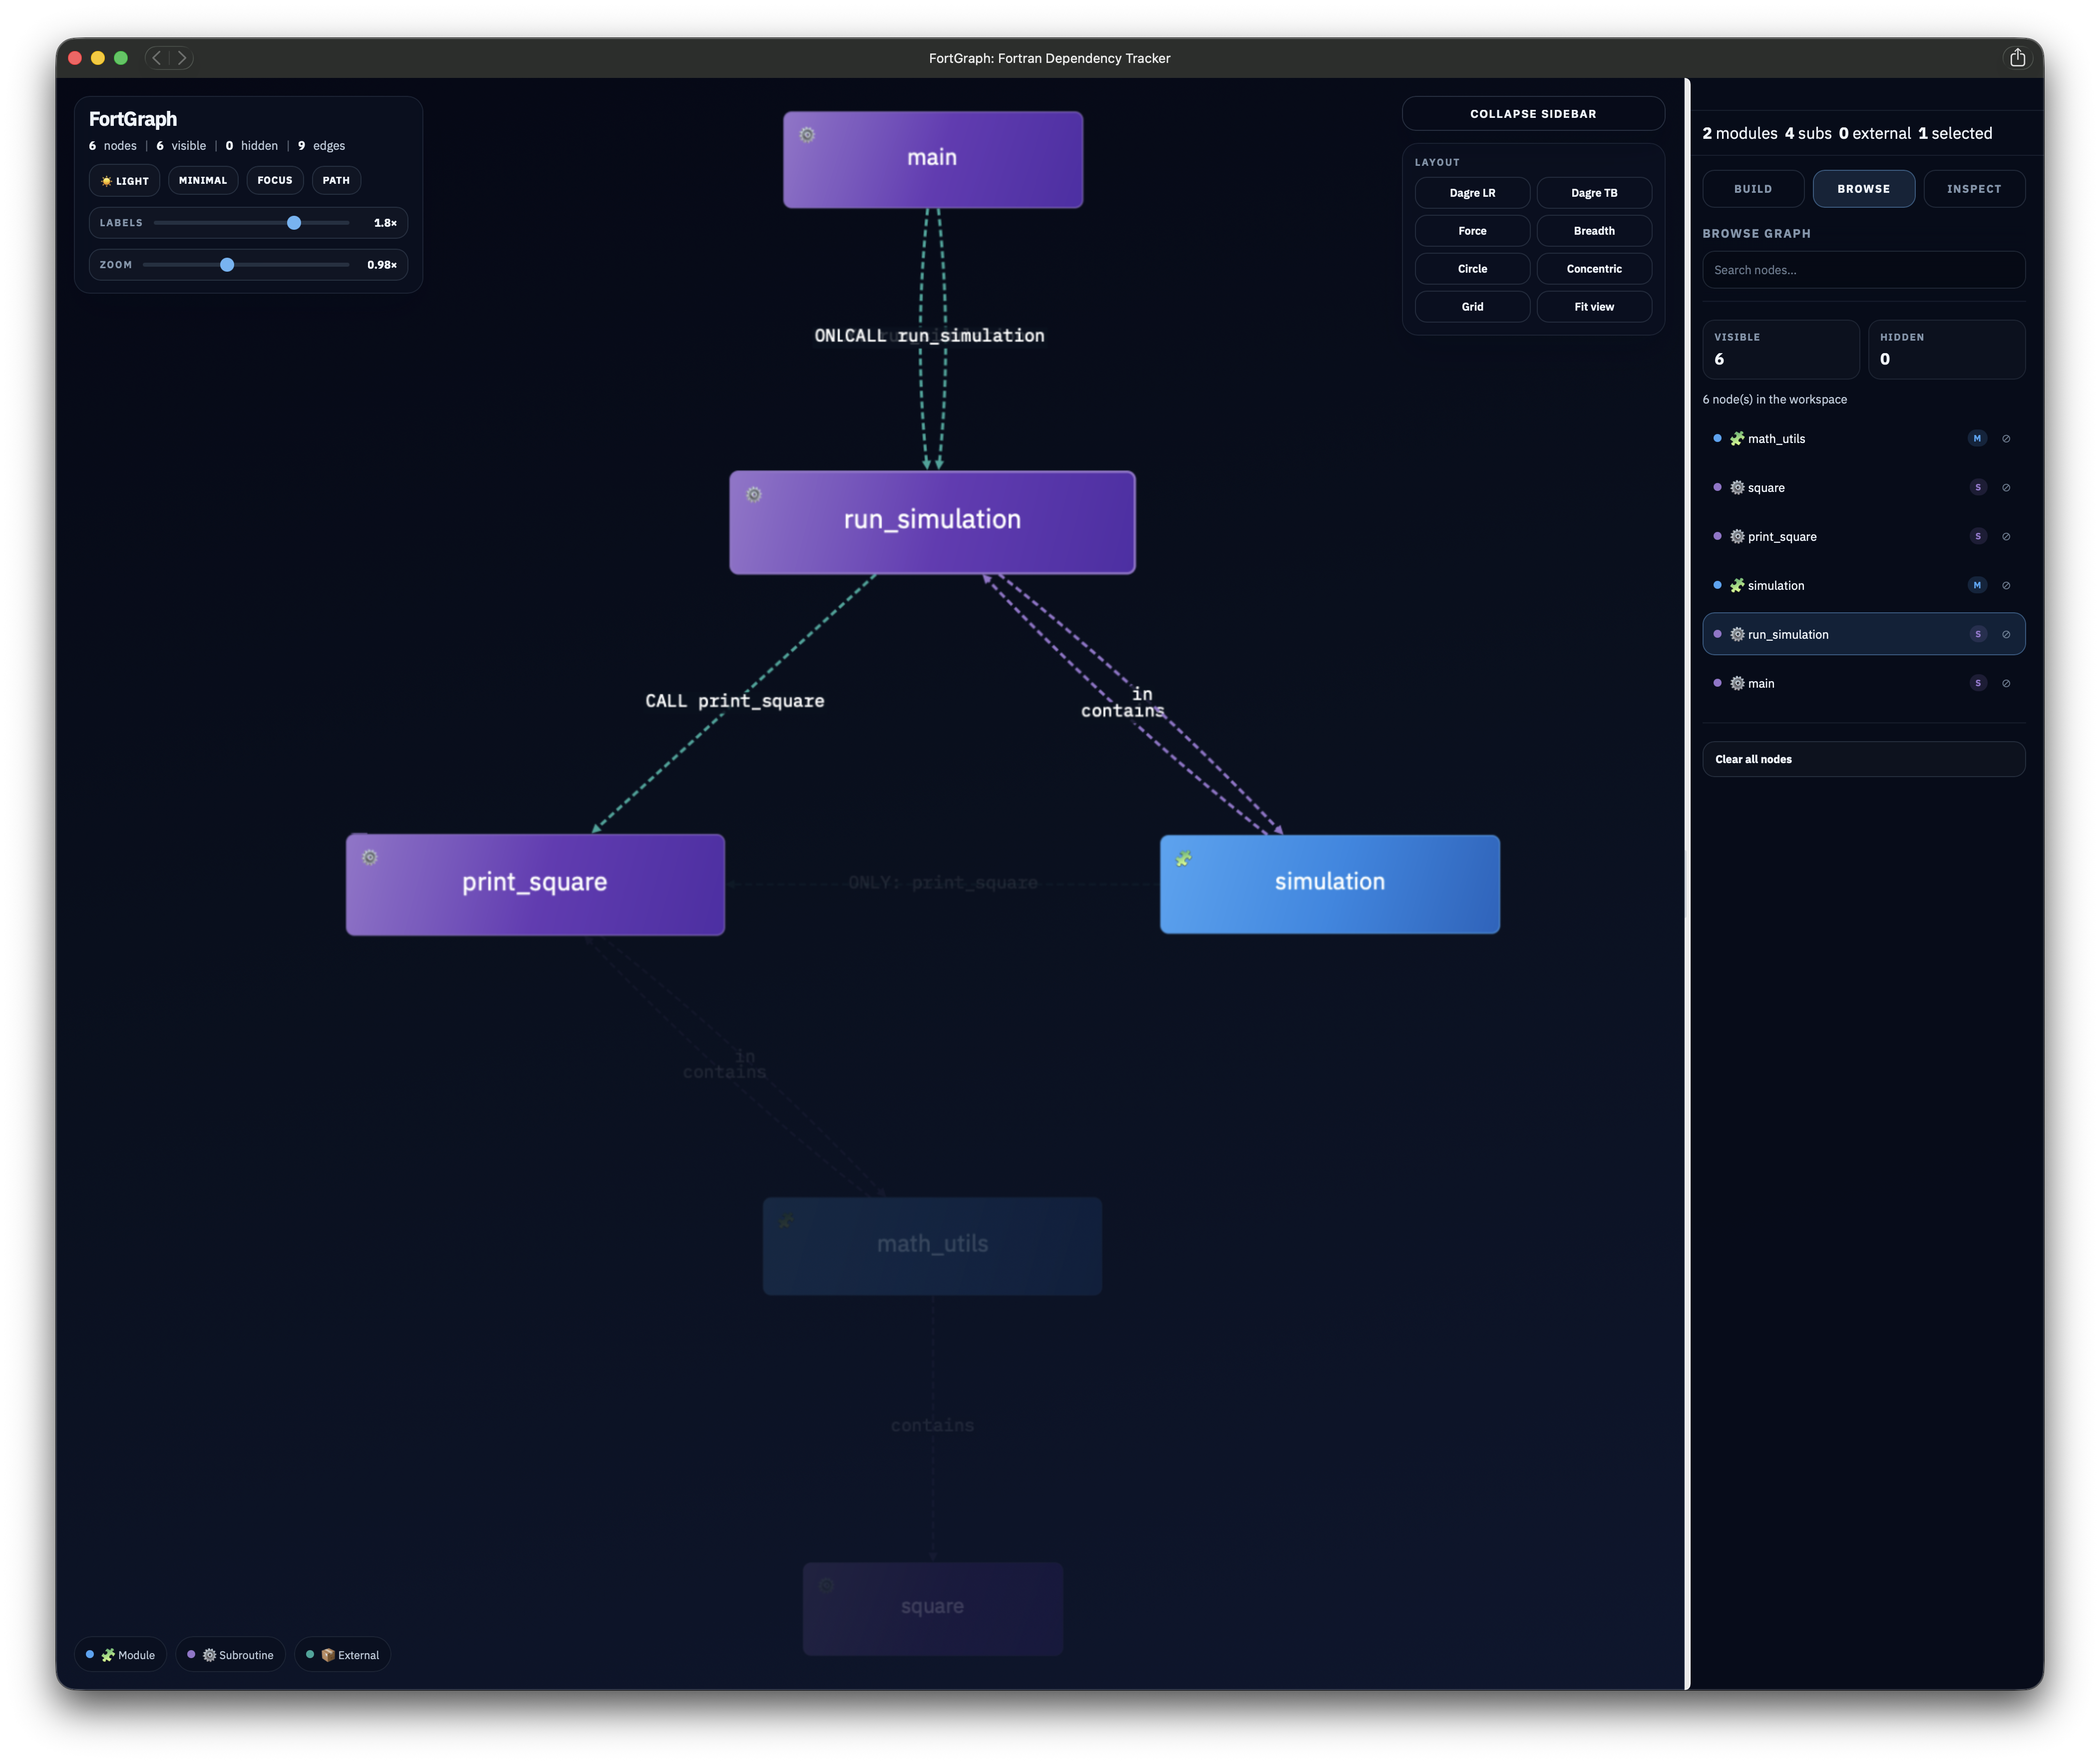
Task: Enable FOCUS mode
Action: [275, 181]
